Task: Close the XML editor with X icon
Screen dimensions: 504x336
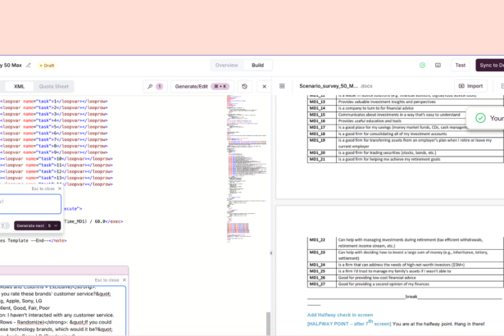Action: (x=264, y=87)
